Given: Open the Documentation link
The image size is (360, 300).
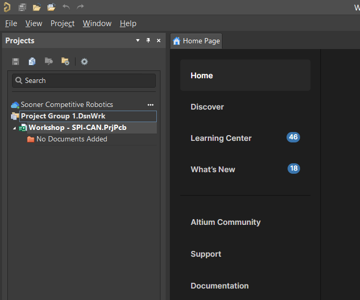Looking at the screenshot, I should pos(219,286).
